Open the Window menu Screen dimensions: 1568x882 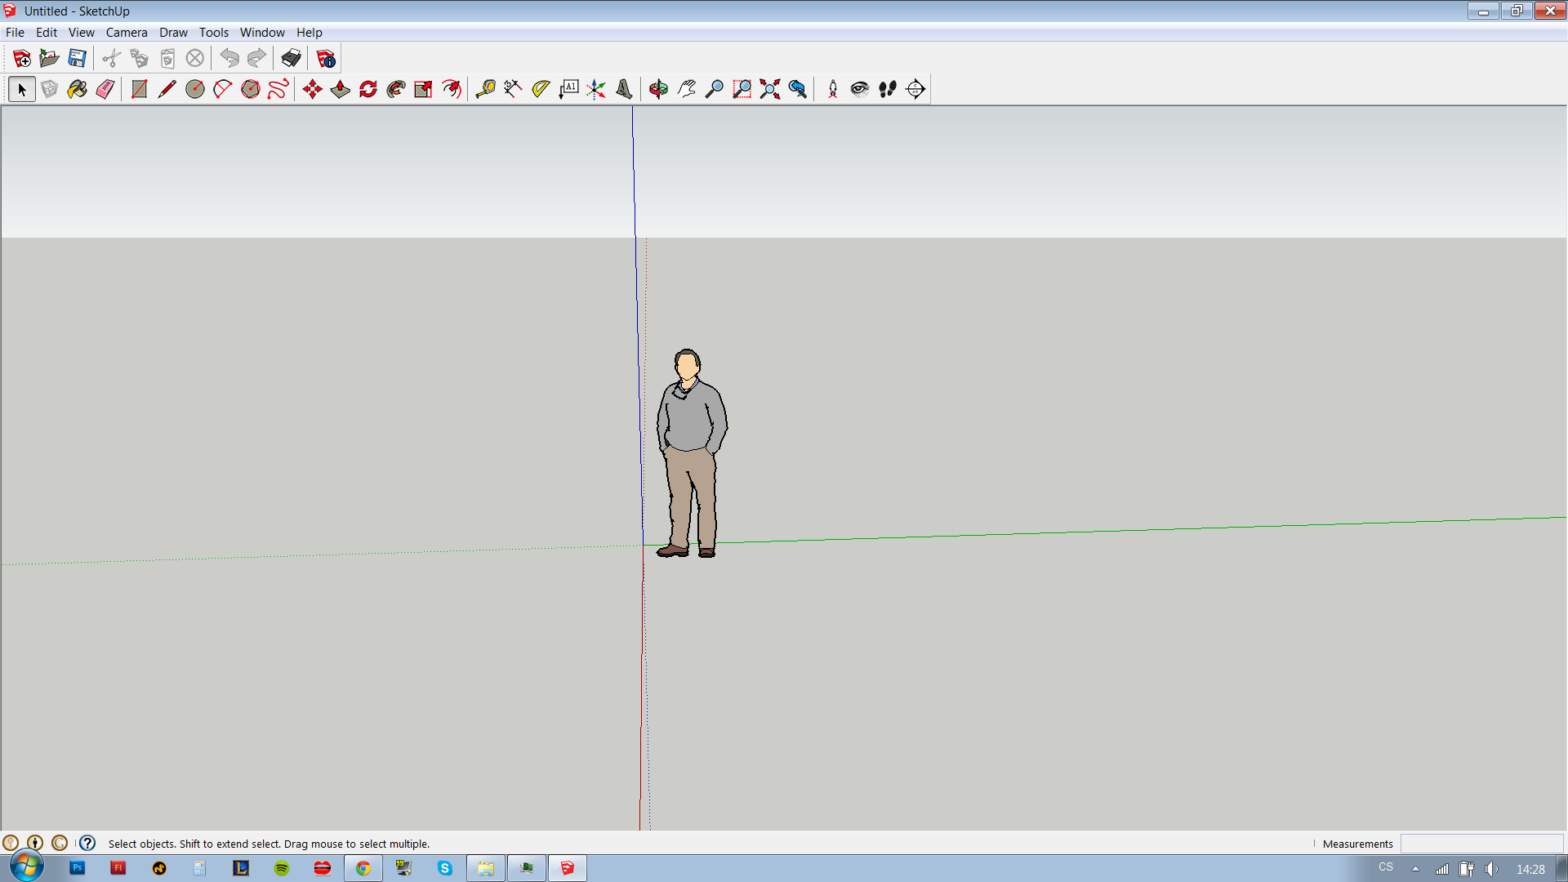coord(262,33)
